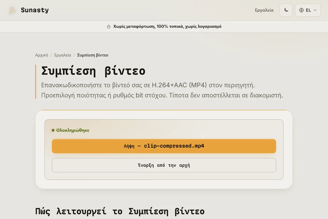The image size is (328, 219).
Task: Click the green Ολοκληρώθηκε status dot
Action: (53, 130)
